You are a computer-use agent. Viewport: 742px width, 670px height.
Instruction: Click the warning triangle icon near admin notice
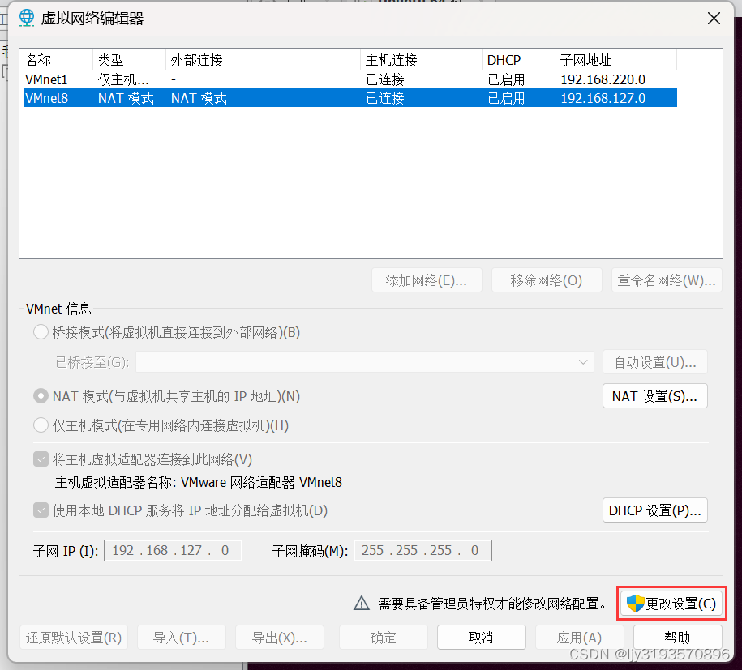click(x=362, y=604)
